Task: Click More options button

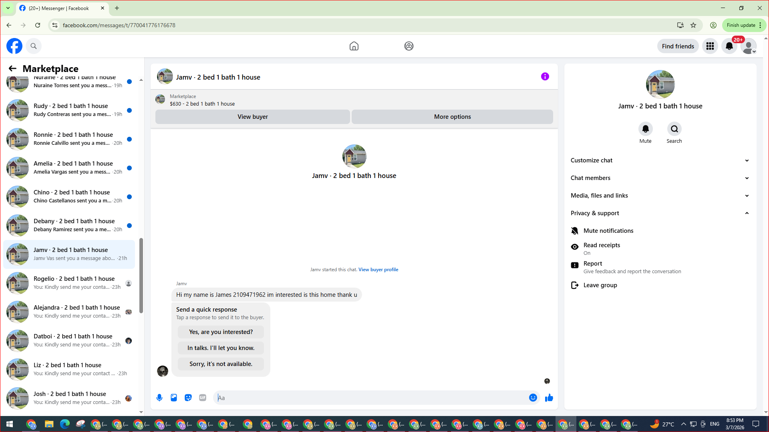Action: [453, 117]
